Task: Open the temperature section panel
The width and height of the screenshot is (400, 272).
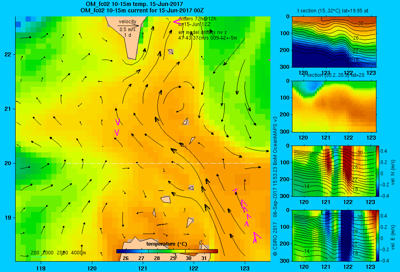Action: click(x=334, y=42)
